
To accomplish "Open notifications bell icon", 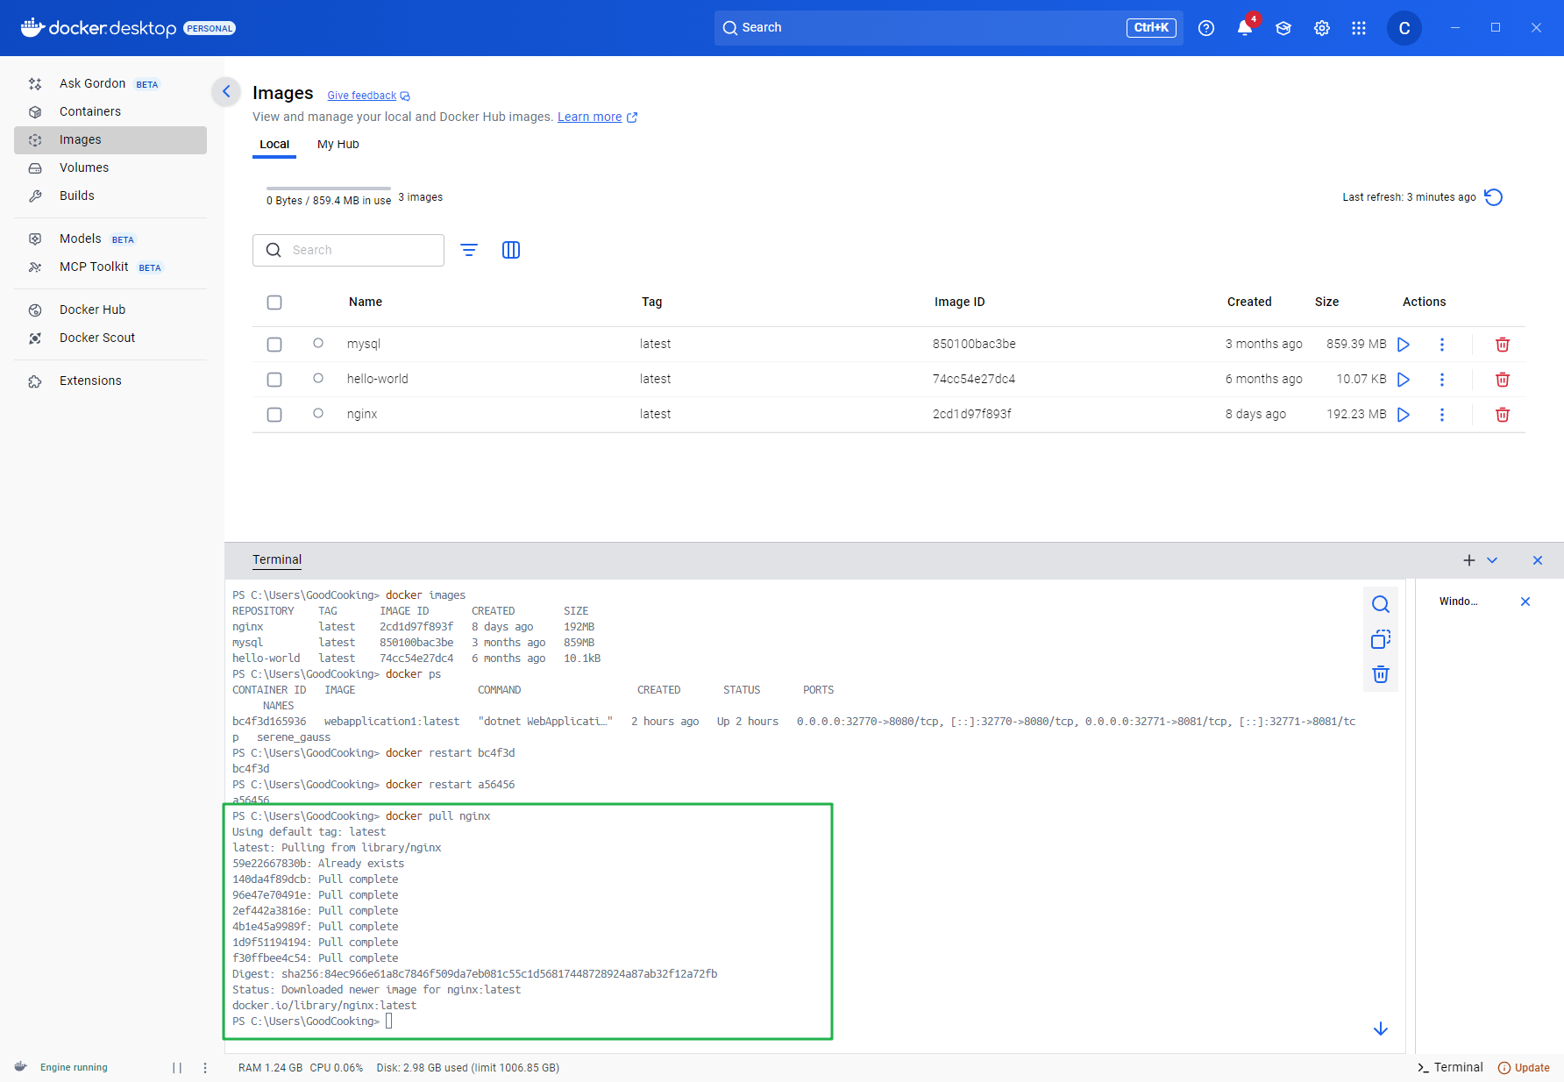I will [1245, 28].
